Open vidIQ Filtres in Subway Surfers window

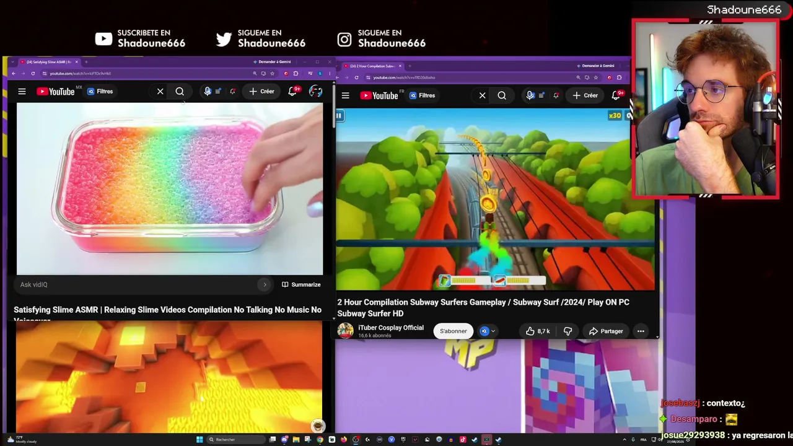[422, 95]
